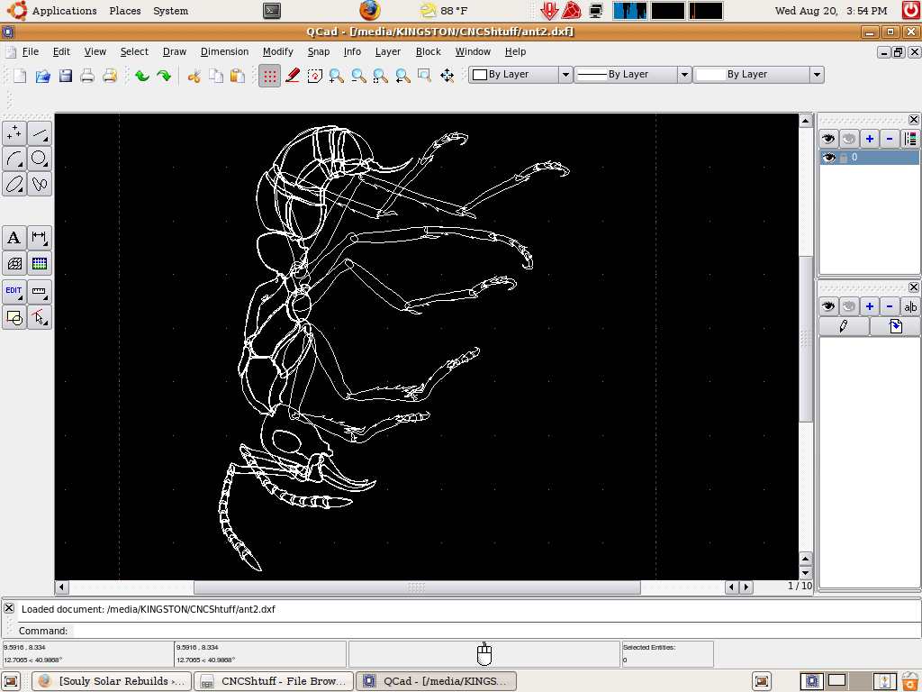The image size is (922, 692).
Task: Create a new document with the toolbar icon
Action: [x=20, y=76]
